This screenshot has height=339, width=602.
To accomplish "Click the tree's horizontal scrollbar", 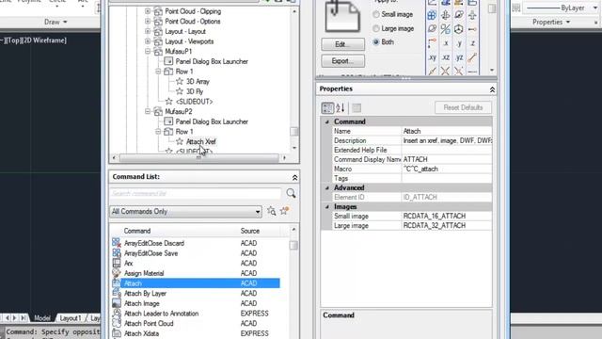I will pyautogui.click(x=198, y=157).
